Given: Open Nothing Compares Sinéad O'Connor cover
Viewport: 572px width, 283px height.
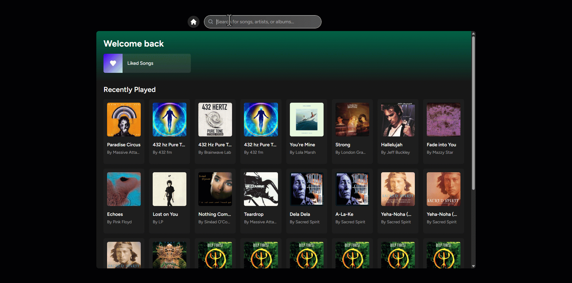Looking at the screenshot, I should [215, 189].
